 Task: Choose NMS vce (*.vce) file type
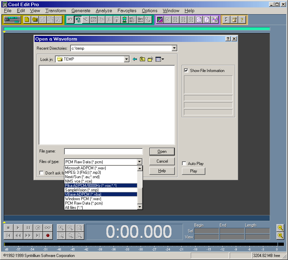click(x=101, y=181)
